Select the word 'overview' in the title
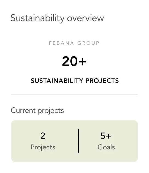 tap(85, 18)
